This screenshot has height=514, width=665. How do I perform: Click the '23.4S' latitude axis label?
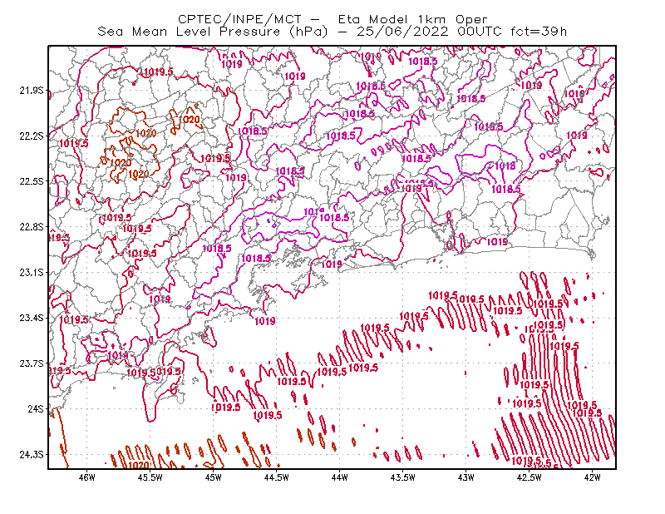[32, 318]
